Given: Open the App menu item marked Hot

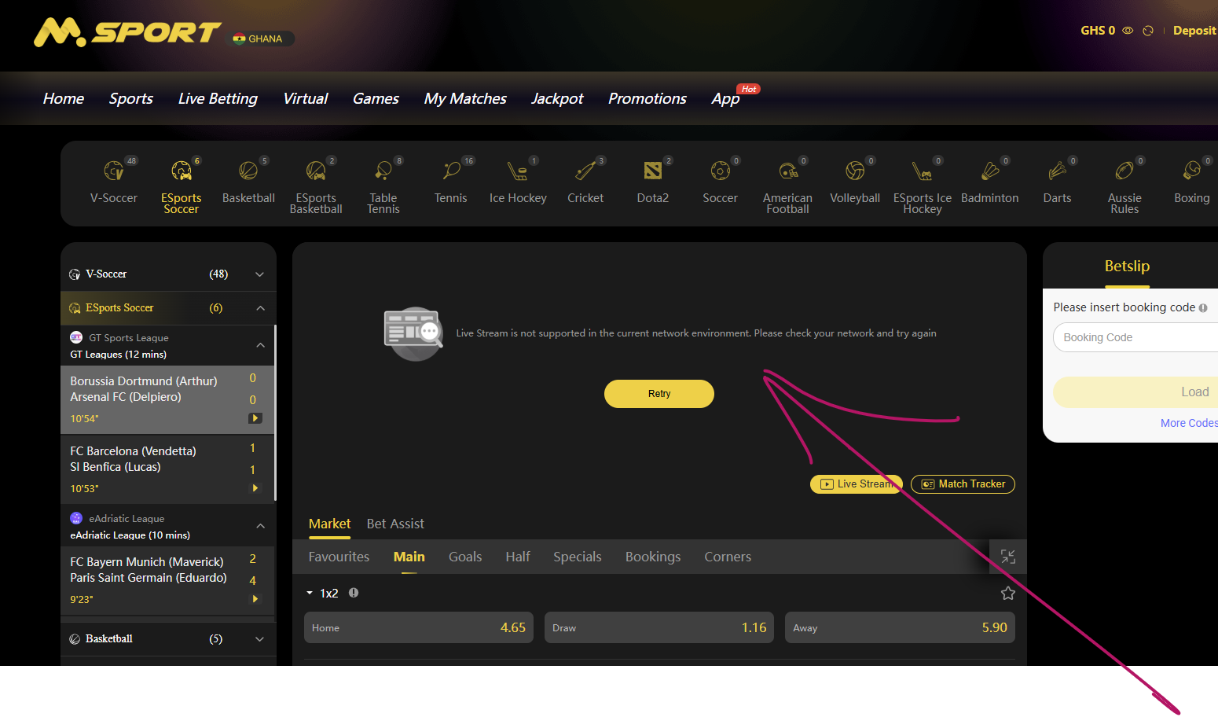Looking at the screenshot, I should click(x=726, y=98).
